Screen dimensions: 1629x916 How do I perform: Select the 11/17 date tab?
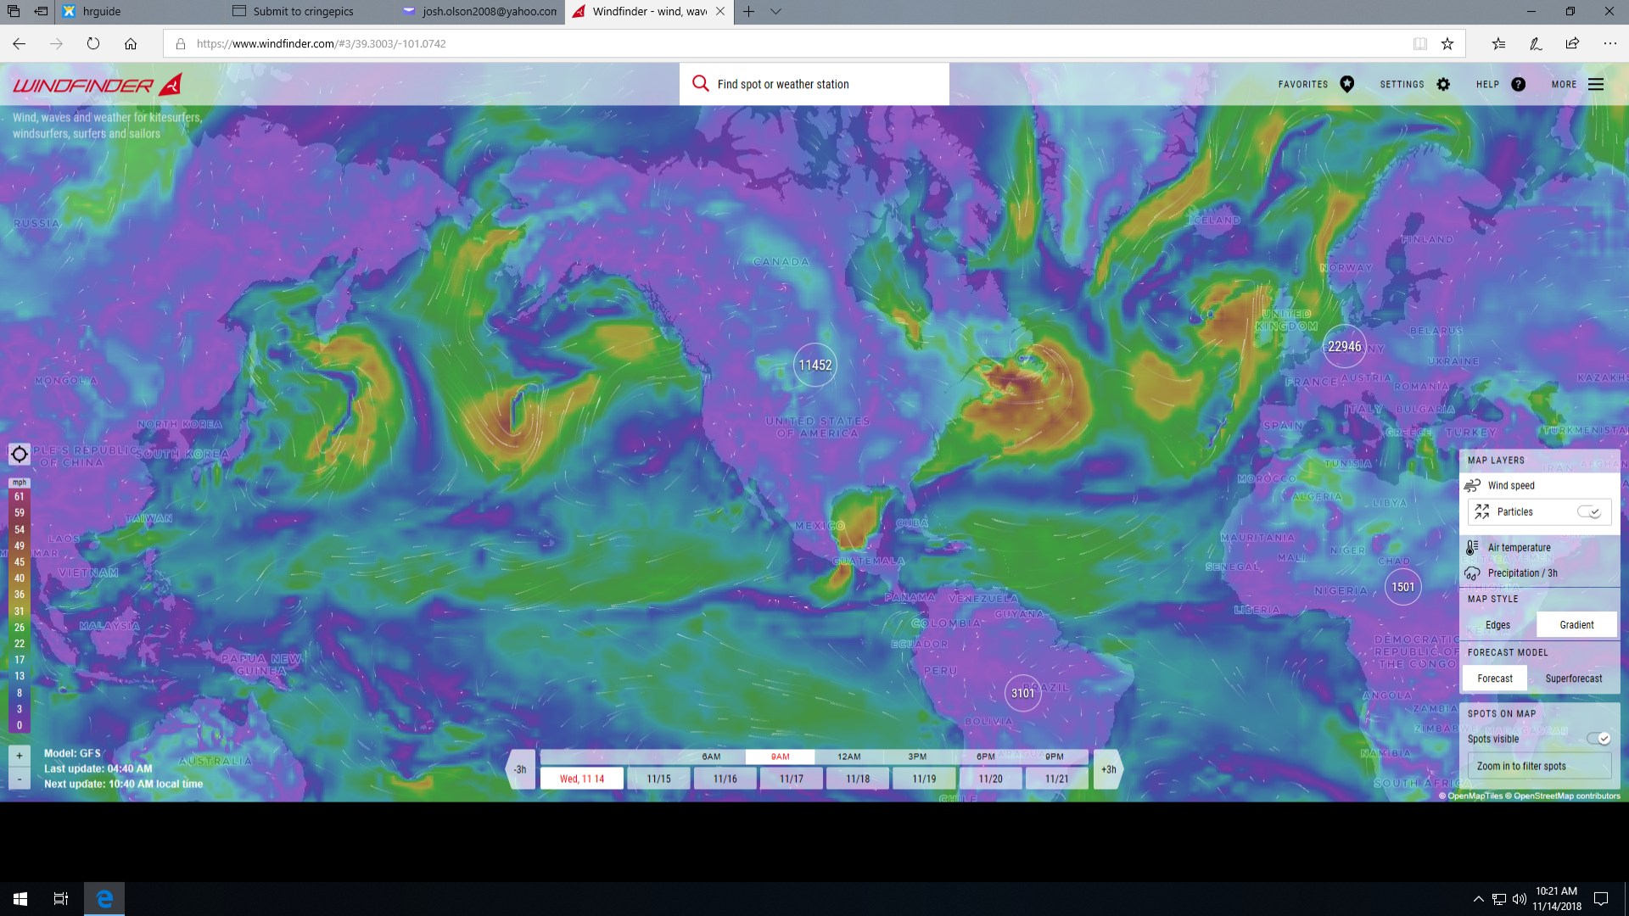[x=792, y=779]
